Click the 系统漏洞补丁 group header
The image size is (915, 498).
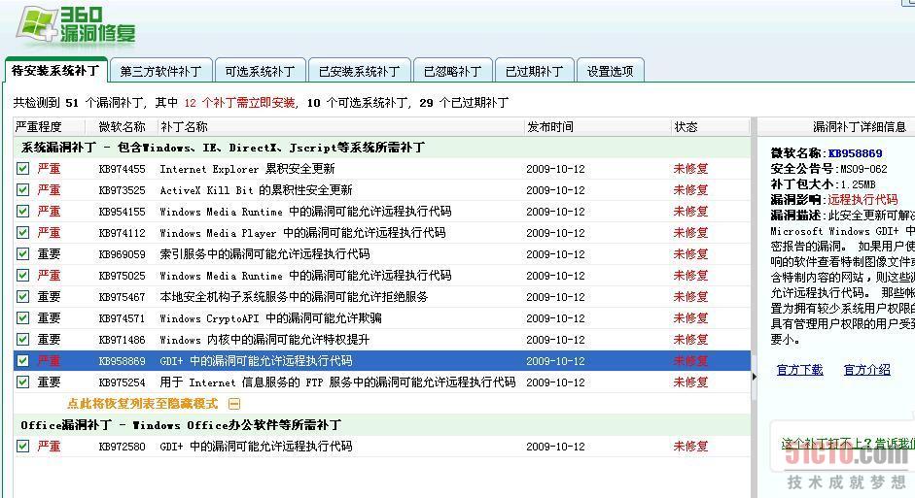[382, 148]
